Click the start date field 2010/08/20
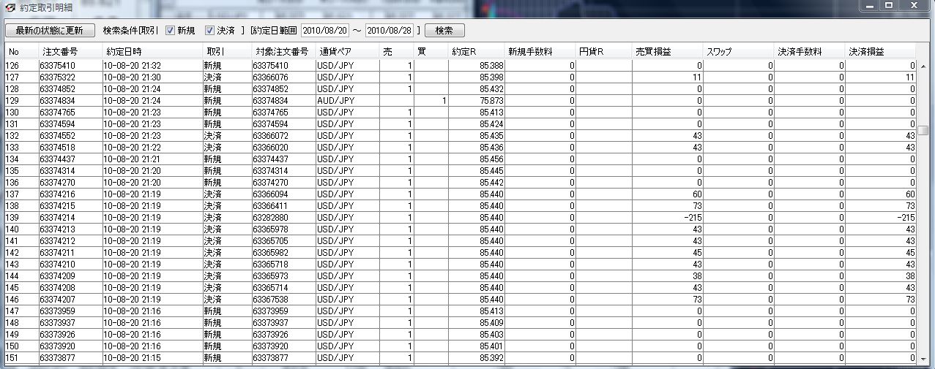Screen dimensions: 935x369 tap(324, 31)
